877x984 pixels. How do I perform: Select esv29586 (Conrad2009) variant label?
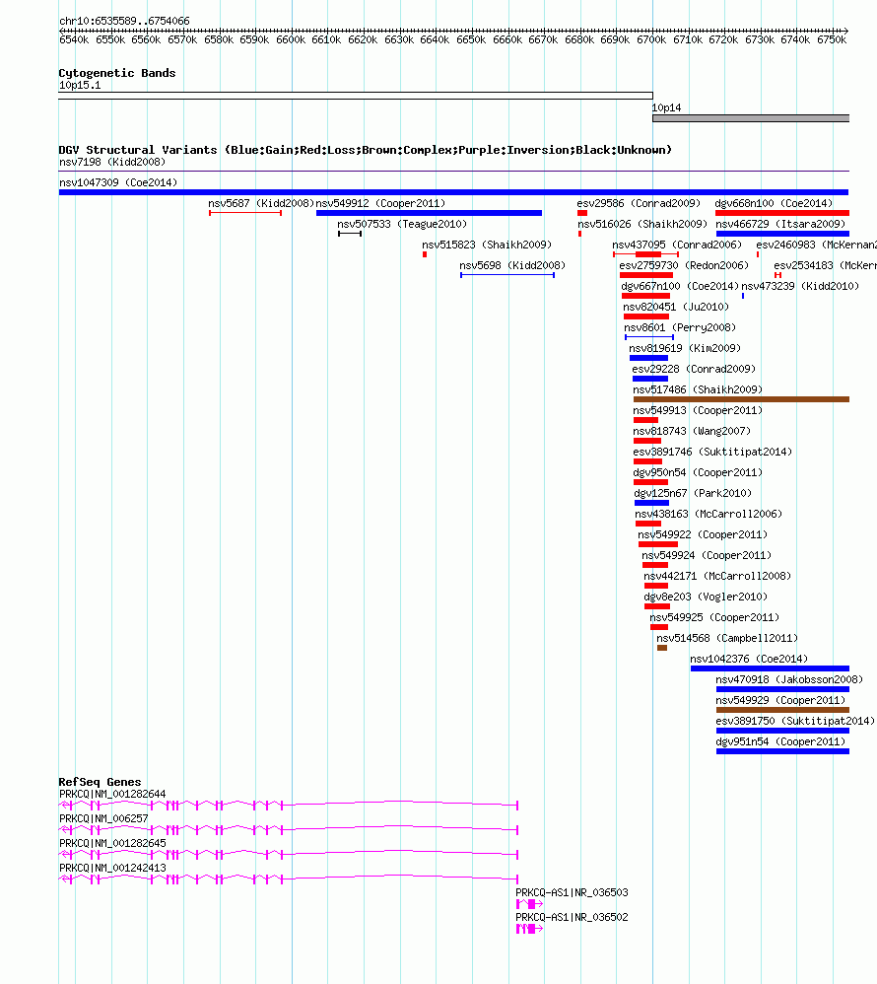click(639, 203)
